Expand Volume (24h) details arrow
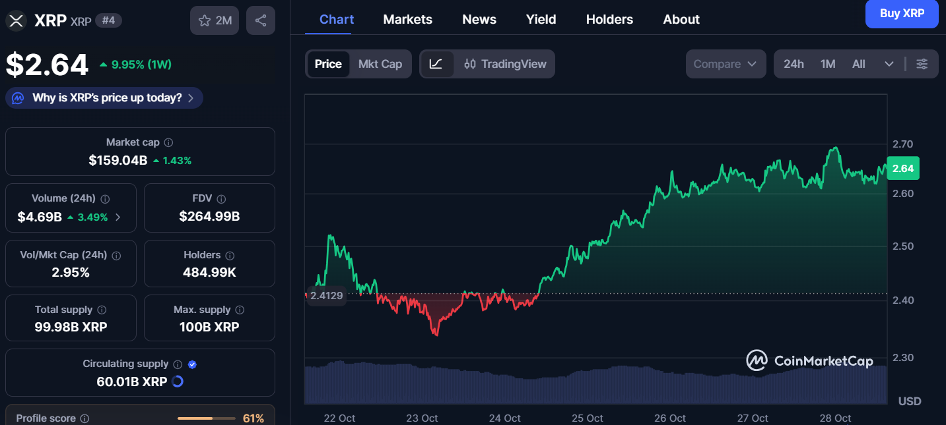 point(118,217)
